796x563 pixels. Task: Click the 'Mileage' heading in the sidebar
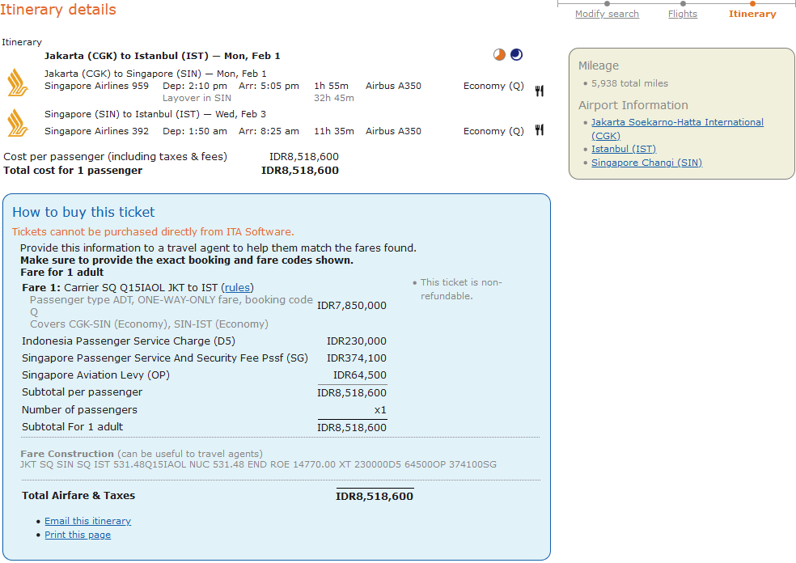599,66
